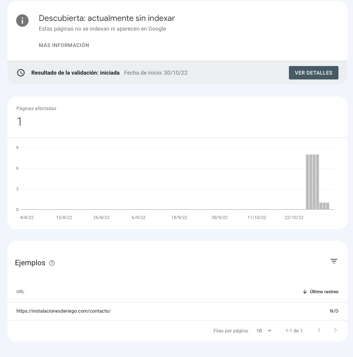Viewport: 353px width, 357px height.
Task: Select the rows per page value 10
Action: coord(259,331)
